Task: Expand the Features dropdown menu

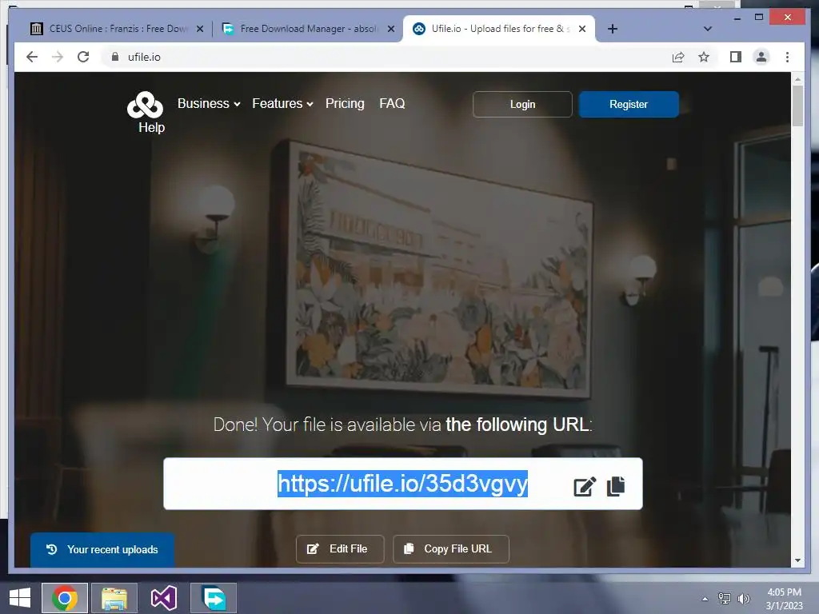Action: pyautogui.click(x=282, y=103)
